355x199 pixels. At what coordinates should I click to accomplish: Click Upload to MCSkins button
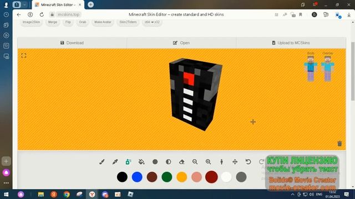point(291,43)
